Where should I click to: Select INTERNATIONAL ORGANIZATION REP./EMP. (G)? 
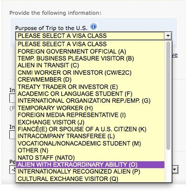(90, 101)
